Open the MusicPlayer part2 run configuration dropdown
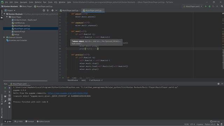 click(x=192, y=6)
